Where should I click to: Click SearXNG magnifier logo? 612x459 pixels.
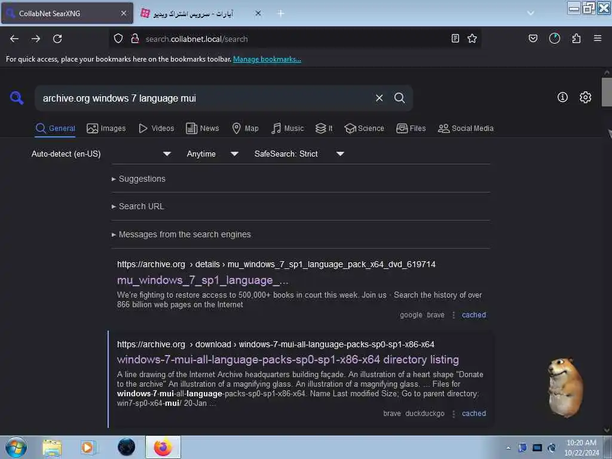point(16,97)
